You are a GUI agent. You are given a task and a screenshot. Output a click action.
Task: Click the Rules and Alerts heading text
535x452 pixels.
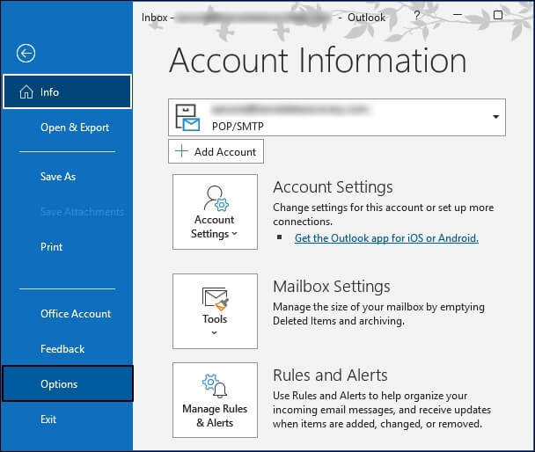(330, 375)
